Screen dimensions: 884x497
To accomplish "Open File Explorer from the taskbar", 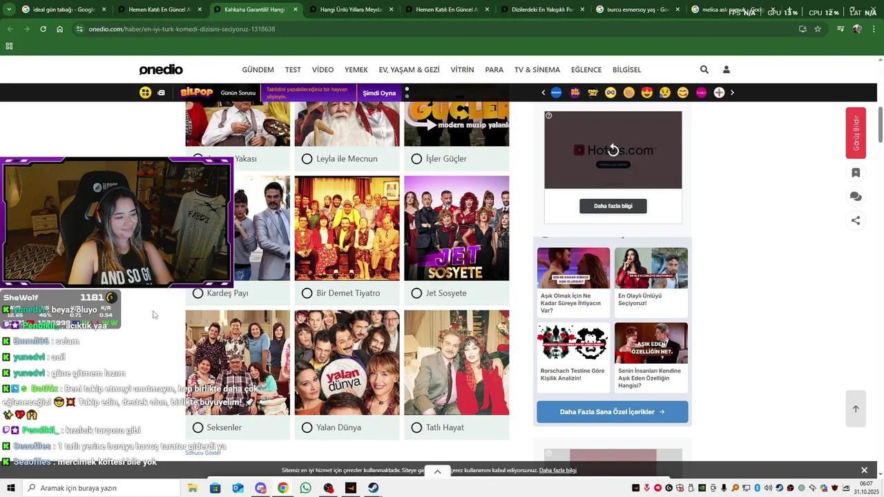I will pos(193,488).
